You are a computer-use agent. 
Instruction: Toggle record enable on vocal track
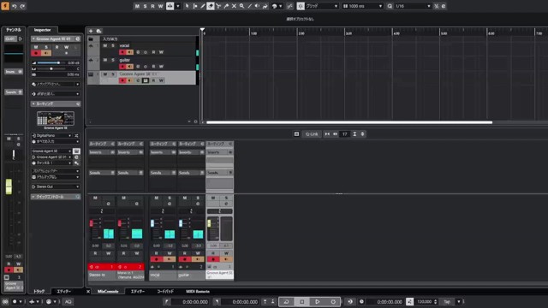122,52
